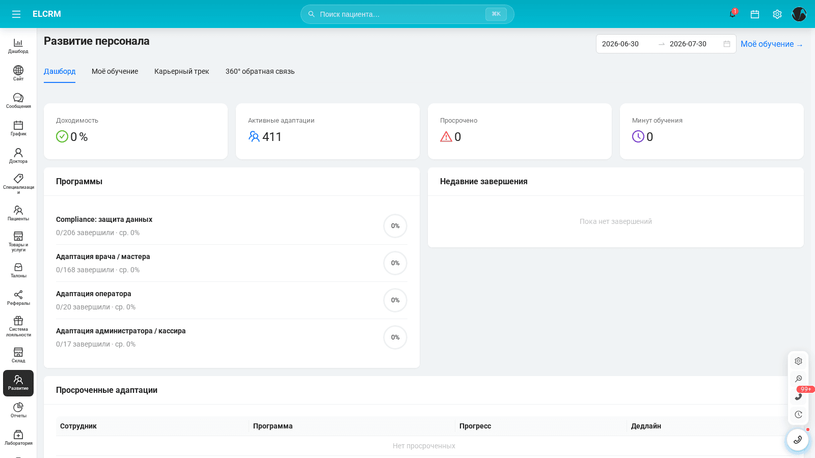Click the floating panel gear icon
This screenshot has width=815, height=458.
pyautogui.click(x=798, y=361)
